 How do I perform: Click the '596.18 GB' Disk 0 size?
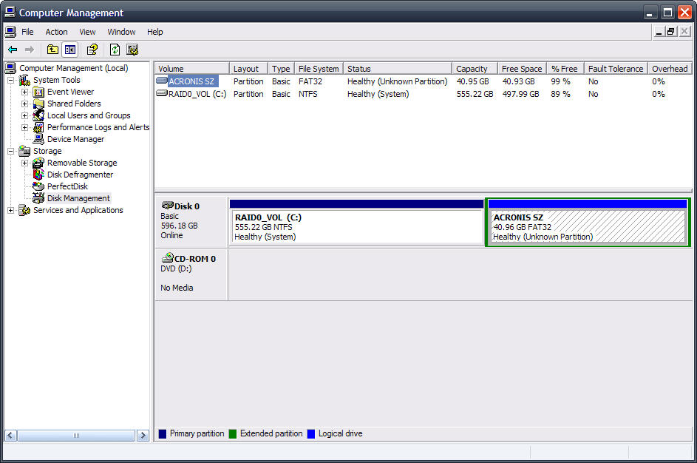[x=180, y=226]
